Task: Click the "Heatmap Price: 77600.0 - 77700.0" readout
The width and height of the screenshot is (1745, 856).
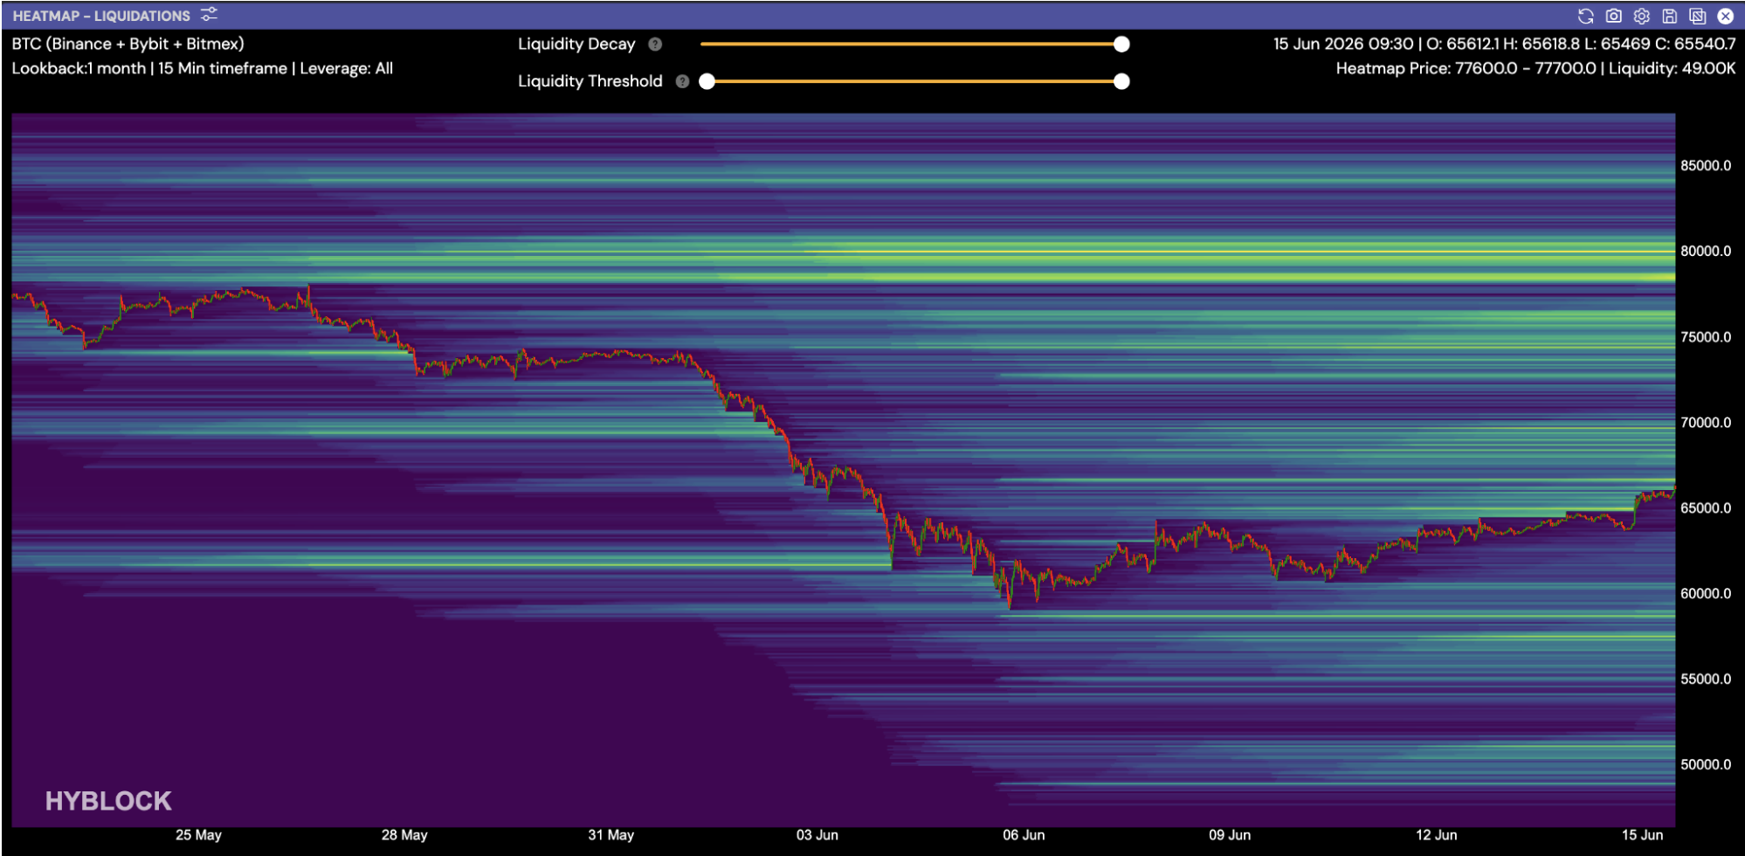Action: (1536, 68)
